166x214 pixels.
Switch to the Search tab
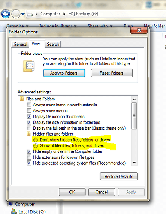pyautogui.click(x=53, y=44)
